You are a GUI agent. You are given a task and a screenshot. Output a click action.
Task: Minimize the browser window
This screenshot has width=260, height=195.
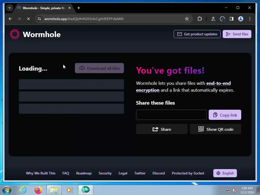point(226,8)
